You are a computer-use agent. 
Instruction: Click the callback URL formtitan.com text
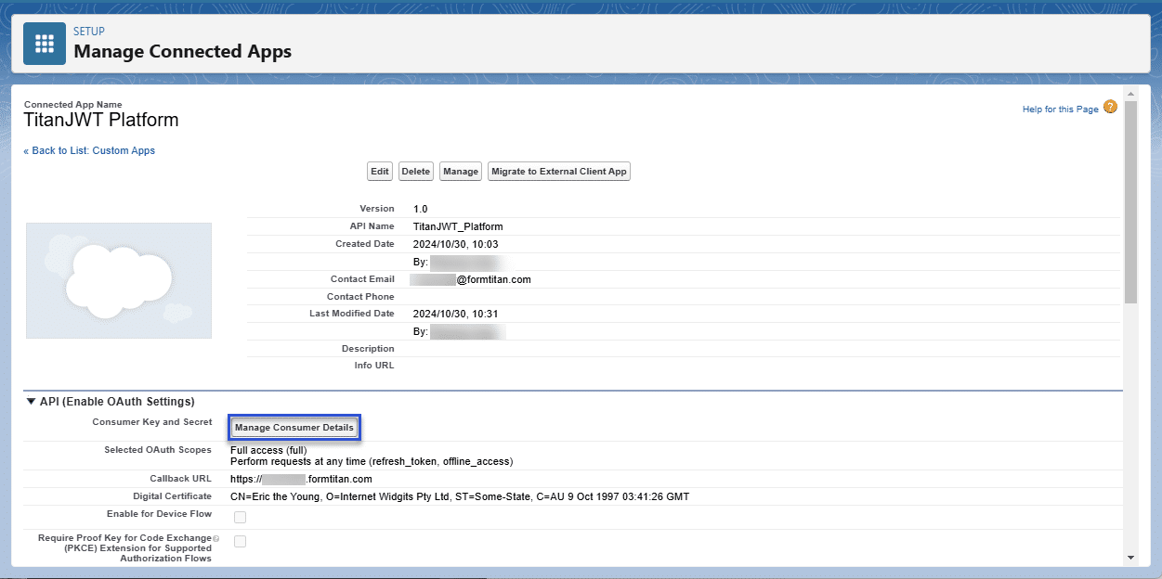pyautogui.click(x=300, y=477)
